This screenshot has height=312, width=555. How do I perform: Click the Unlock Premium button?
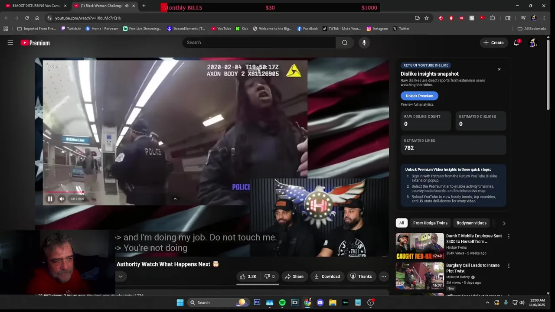(x=419, y=96)
